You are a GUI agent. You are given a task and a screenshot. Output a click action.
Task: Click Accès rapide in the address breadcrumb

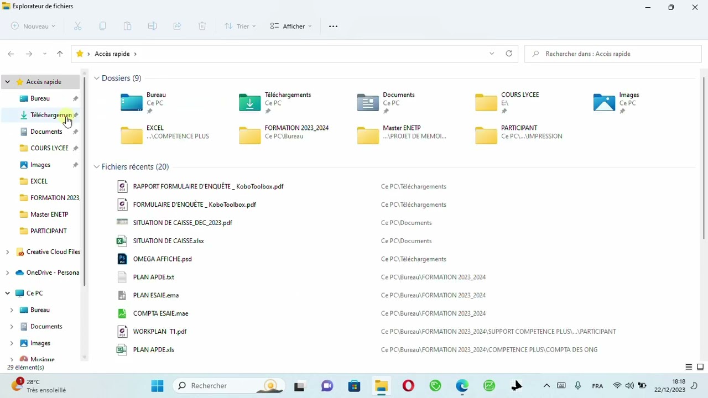(x=112, y=54)
